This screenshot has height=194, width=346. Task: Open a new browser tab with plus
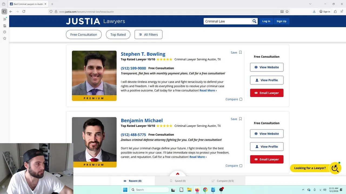[52, 4]
